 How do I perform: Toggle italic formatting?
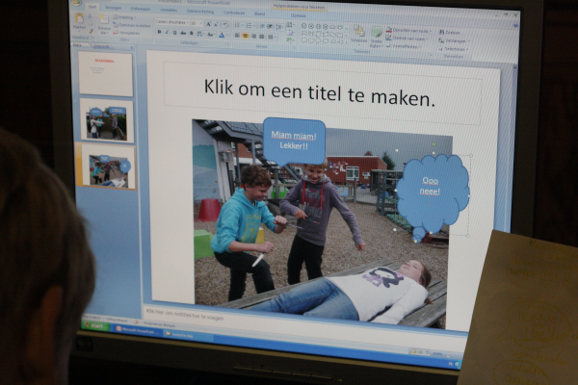pos(167,32)
